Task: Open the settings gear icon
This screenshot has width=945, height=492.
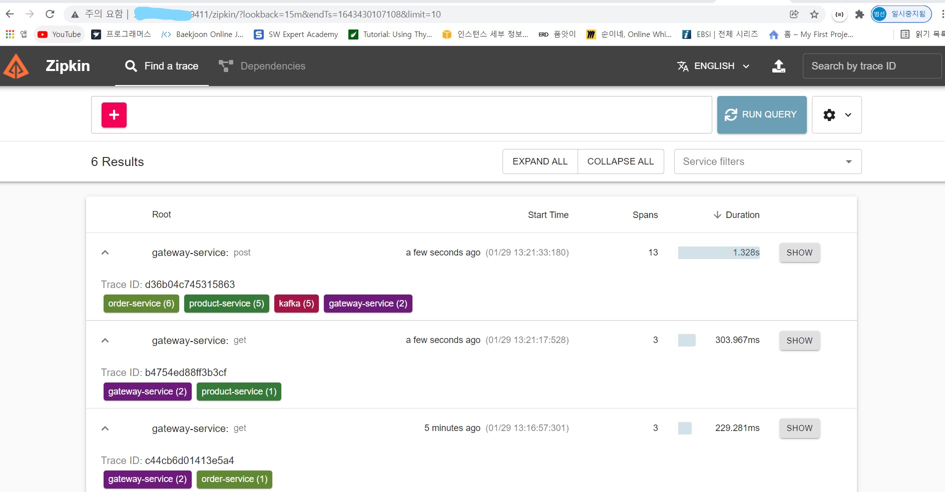Action: click(x=829, y=114)
